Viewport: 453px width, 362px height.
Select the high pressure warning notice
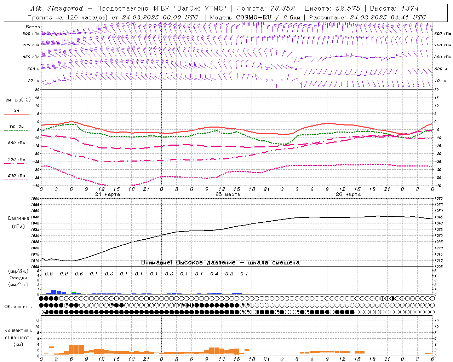(x=220, y=262)
